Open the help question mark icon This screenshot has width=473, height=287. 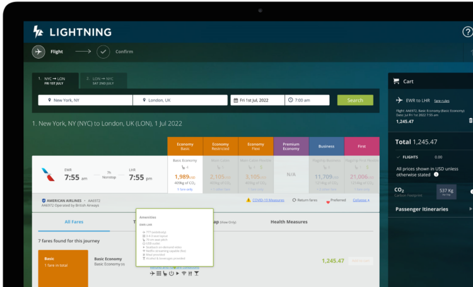coord(468,32)
